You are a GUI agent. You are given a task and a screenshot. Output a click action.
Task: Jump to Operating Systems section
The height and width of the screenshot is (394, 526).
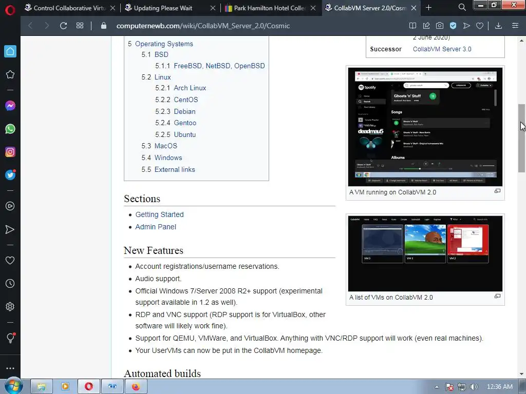point(164,44)
